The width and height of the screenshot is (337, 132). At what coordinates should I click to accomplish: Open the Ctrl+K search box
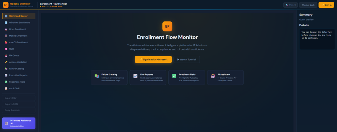(x=290, y=5)
